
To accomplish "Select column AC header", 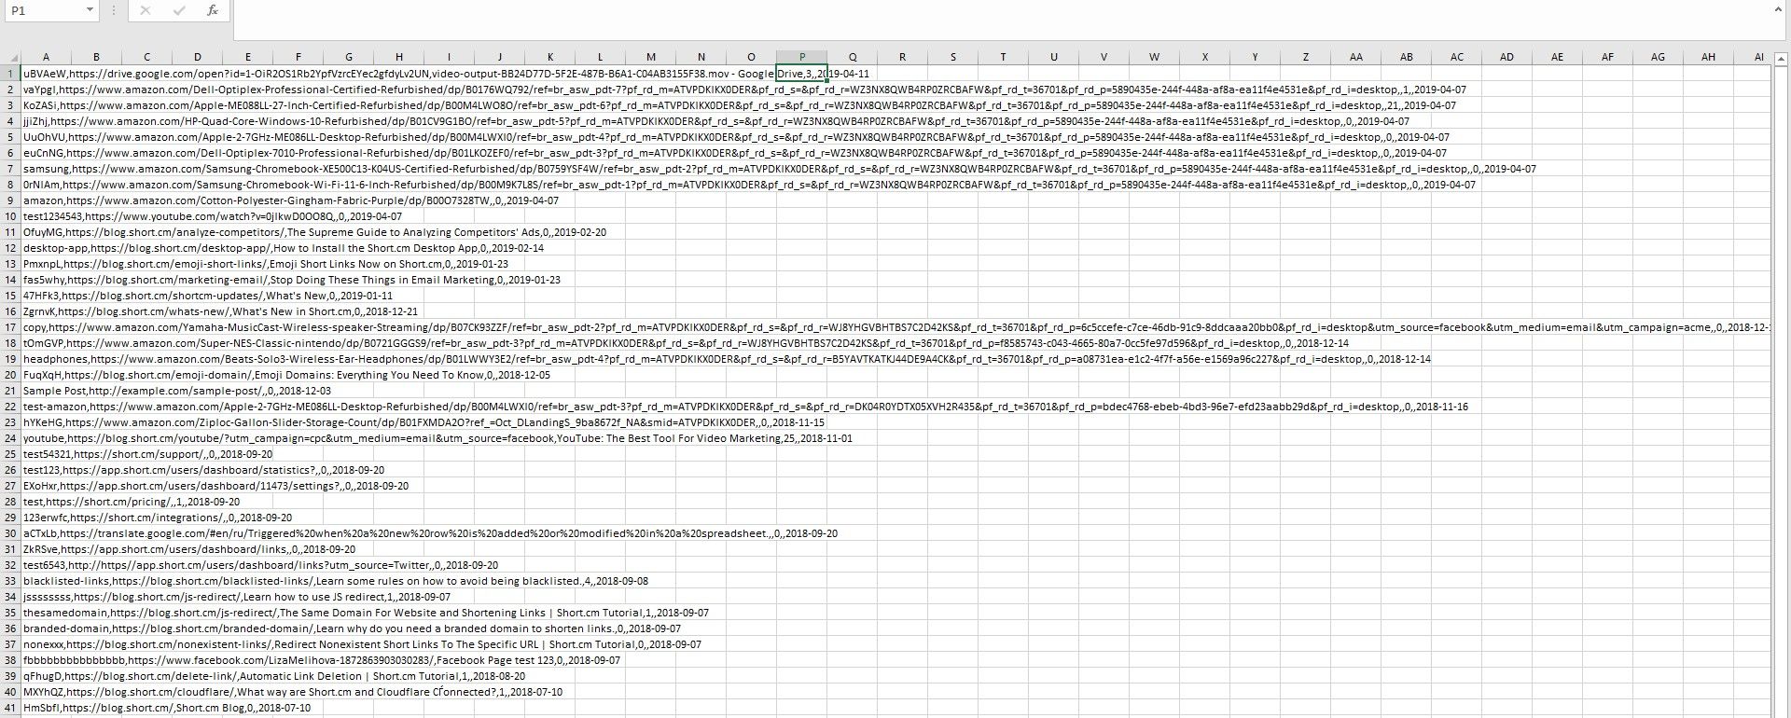I will pos(1456,57).
